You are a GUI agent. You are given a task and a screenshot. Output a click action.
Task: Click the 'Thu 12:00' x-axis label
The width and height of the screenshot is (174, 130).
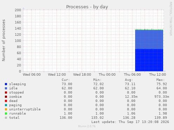point(158,75)
